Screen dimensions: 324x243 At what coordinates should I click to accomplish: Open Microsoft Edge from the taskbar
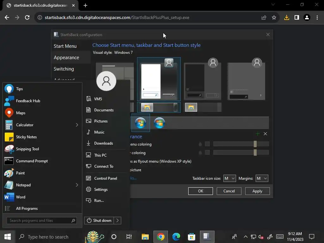[176, 237]
